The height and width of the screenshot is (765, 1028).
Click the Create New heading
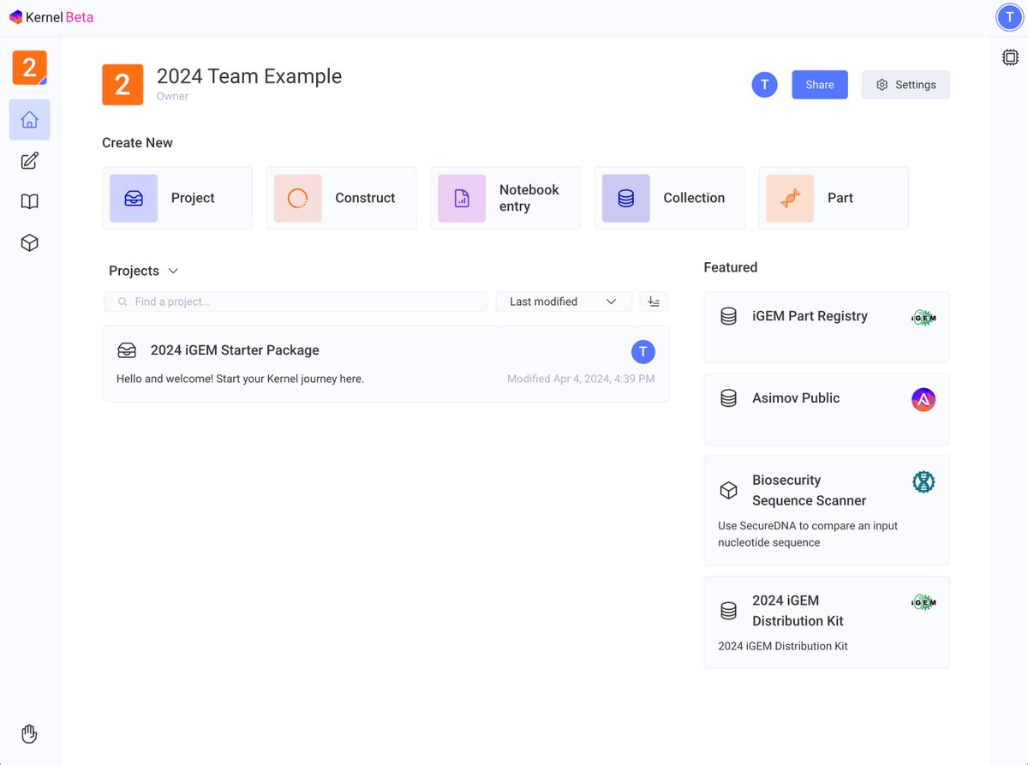[x=137, y=143]
